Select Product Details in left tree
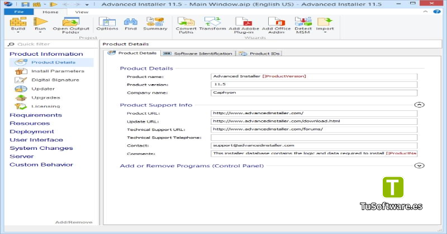This screenshot has height=234, width=447. (51, 62)
